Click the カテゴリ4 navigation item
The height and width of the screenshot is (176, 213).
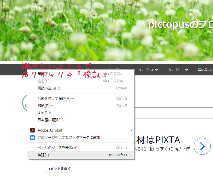[148, 70]
